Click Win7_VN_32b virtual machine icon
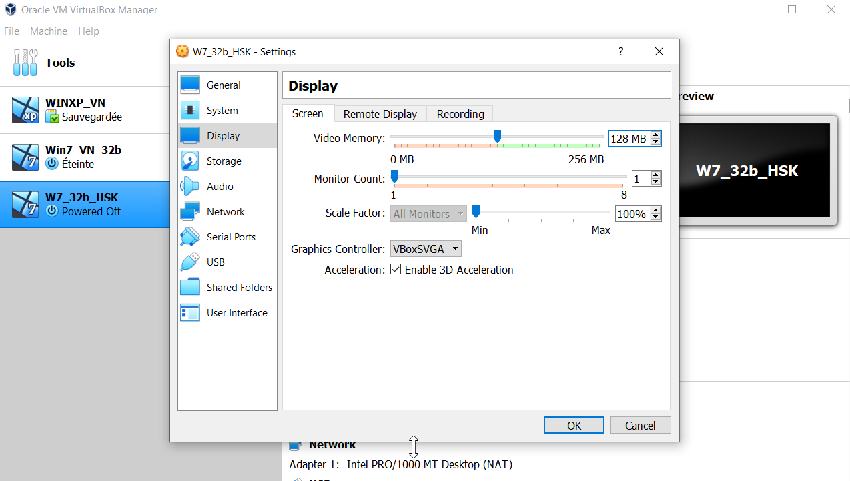Viewport: 850px width, 481px height. pyautogui.click(x=25, y=157)
